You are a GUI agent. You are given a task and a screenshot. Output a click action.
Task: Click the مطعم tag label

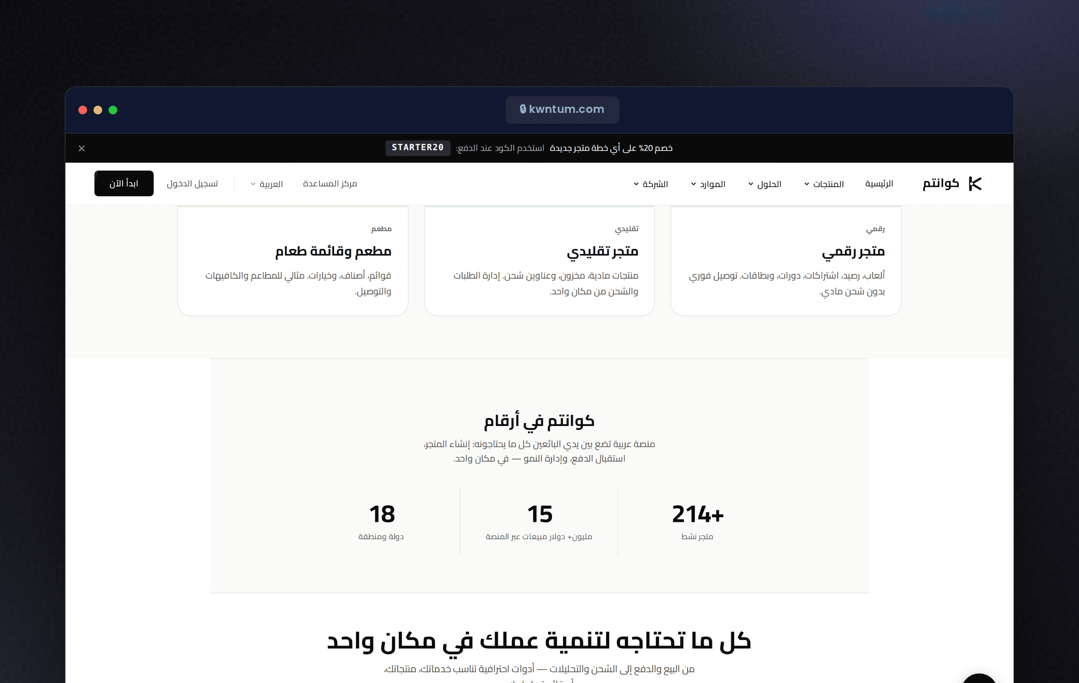tap(381, 229)
